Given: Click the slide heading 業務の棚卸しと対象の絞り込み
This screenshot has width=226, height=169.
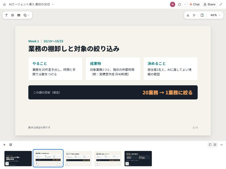Looking at the screenshot, I should tap(74, 49).
